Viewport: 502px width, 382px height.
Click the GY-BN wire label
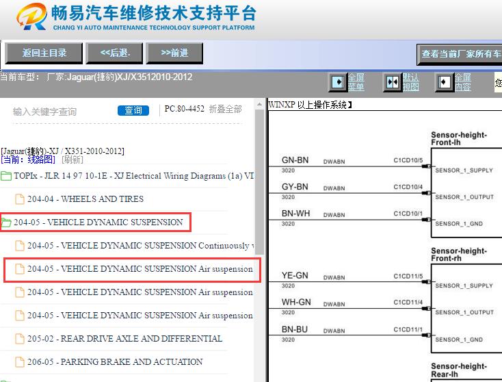point(295,186)
